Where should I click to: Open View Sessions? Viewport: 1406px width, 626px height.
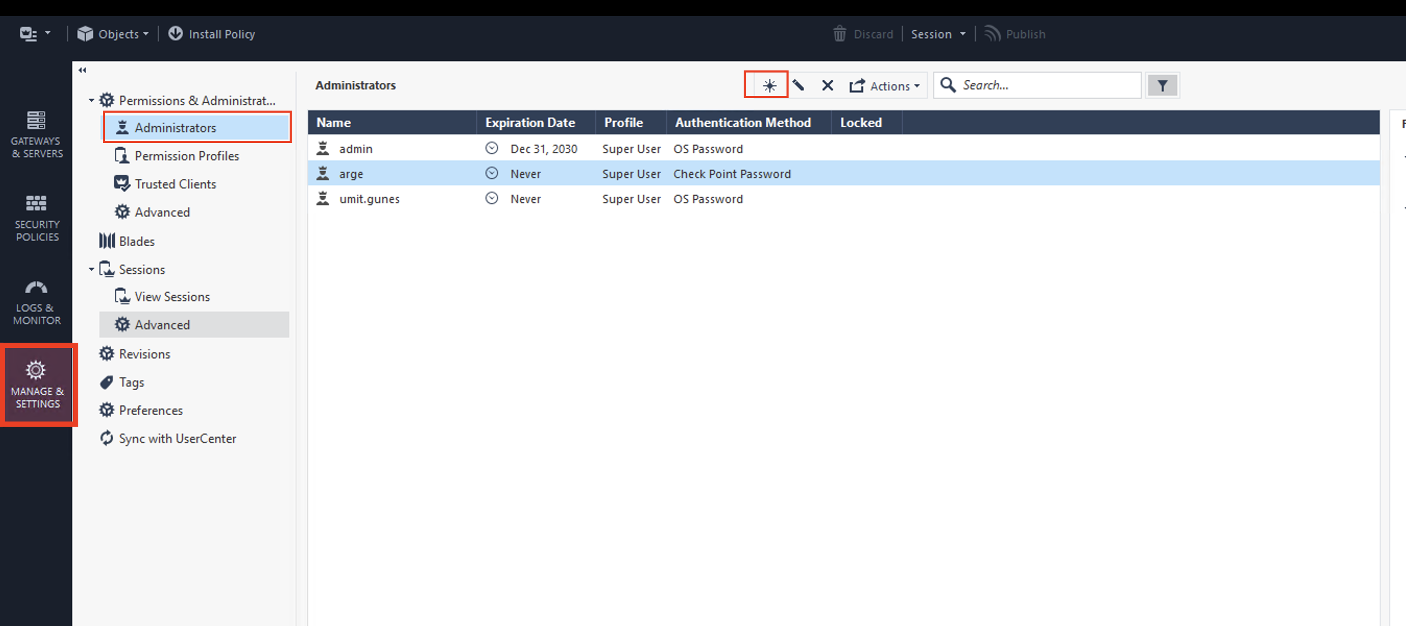click(x=162, y=296)
